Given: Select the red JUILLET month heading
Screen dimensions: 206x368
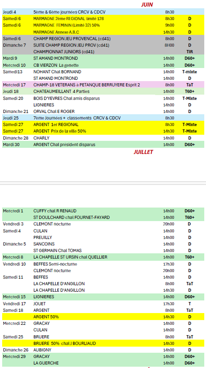Looking at the screenshot, I should tap(143, 152).
